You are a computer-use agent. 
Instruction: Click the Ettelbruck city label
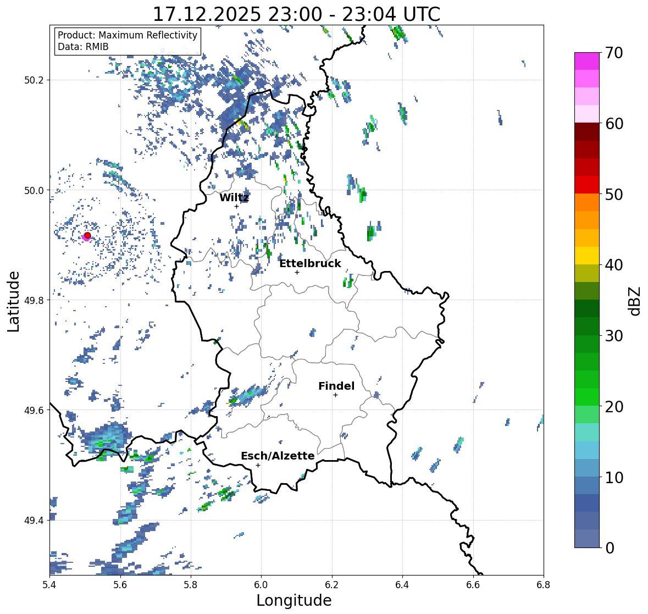(x=310, y=263)
